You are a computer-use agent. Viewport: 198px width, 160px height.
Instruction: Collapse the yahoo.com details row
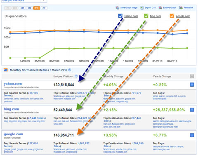coord(192,85)
